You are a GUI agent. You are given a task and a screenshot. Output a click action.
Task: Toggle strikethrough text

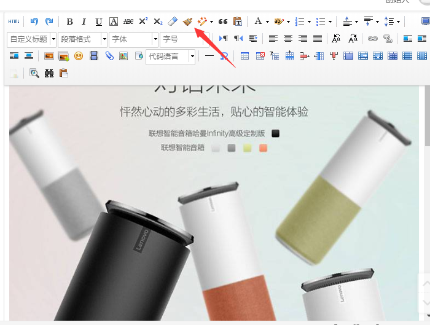(x=128, y=22)
